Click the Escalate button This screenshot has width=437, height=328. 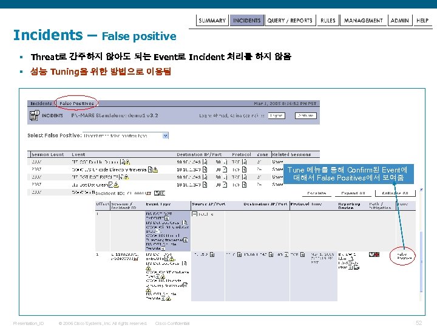(x=317, y=193)
